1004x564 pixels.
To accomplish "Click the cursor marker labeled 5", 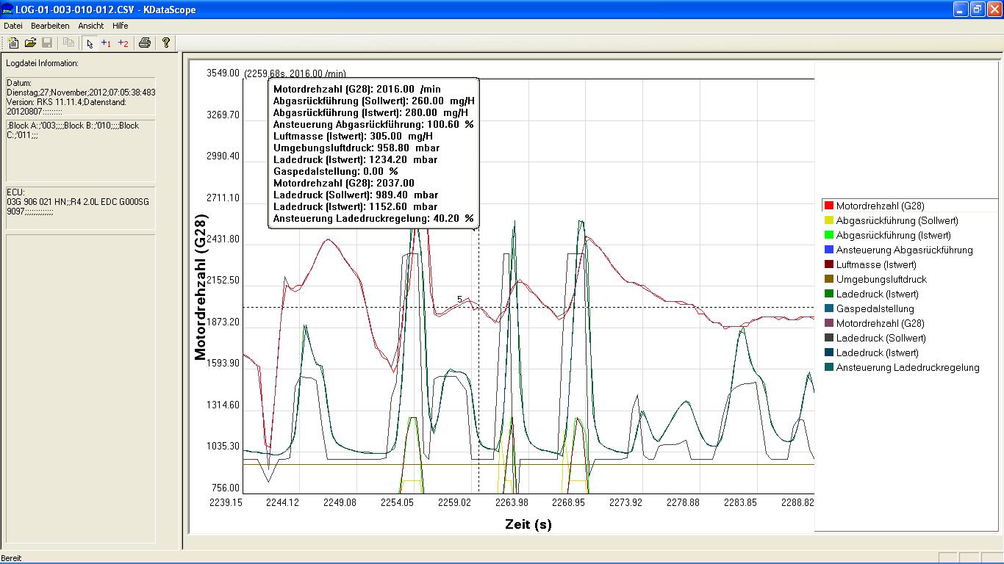I will [459, 299].
